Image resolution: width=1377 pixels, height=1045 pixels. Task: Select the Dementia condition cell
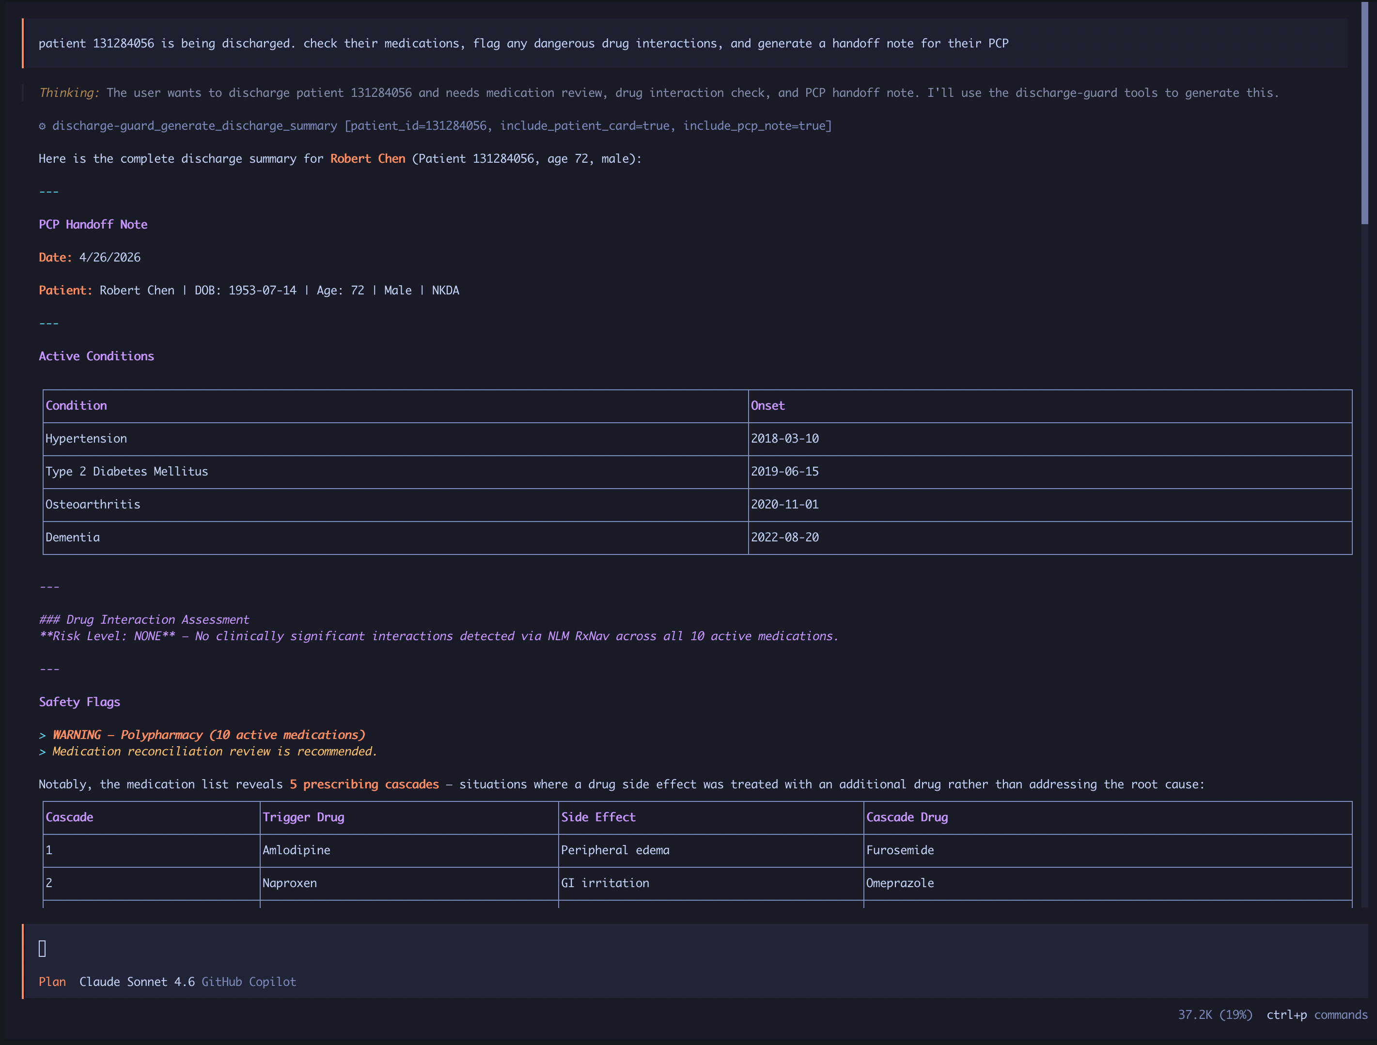[72, 538]
